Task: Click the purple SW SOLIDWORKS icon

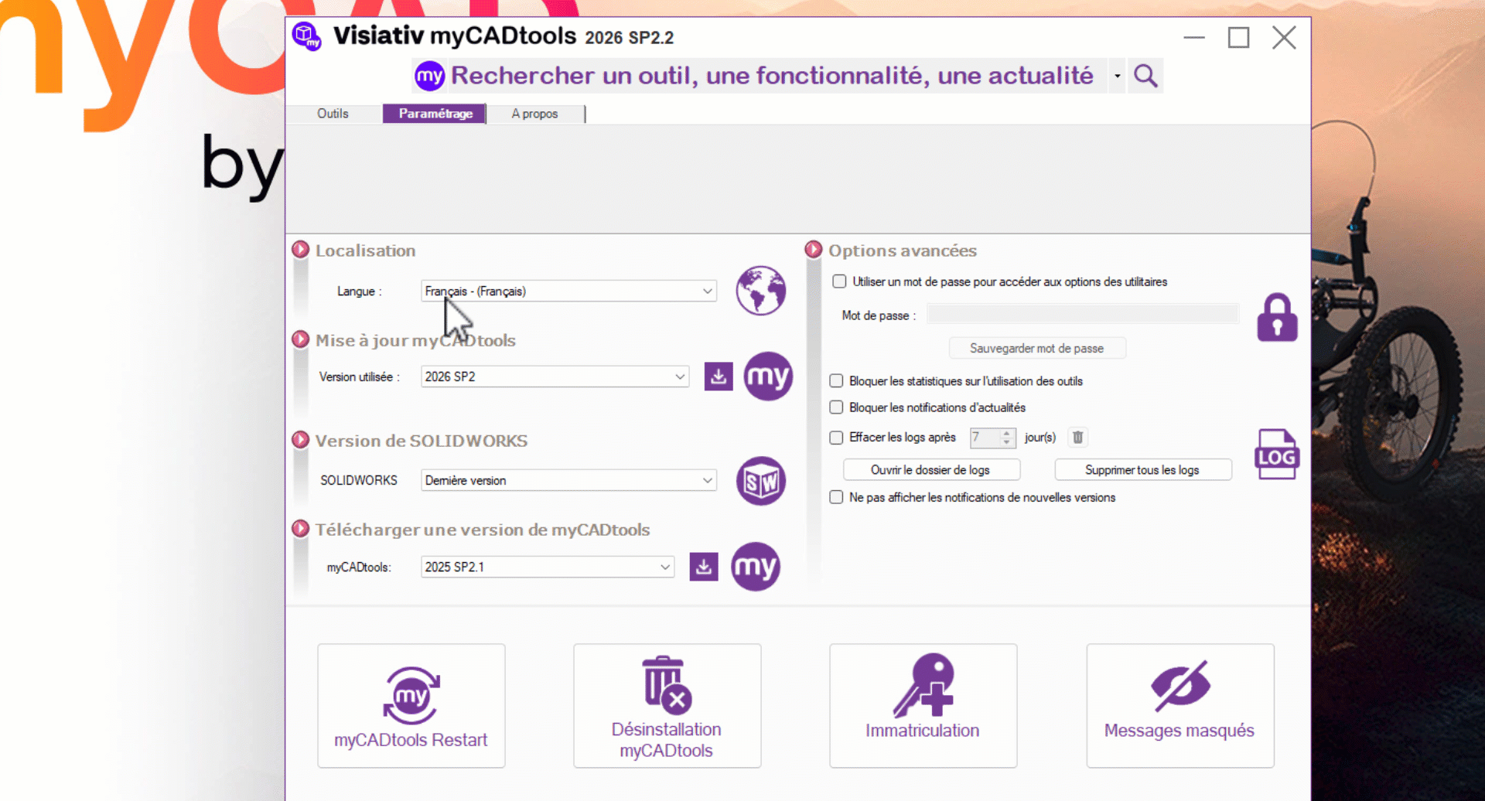Action: pyautogui.click(x=760, y=481)
